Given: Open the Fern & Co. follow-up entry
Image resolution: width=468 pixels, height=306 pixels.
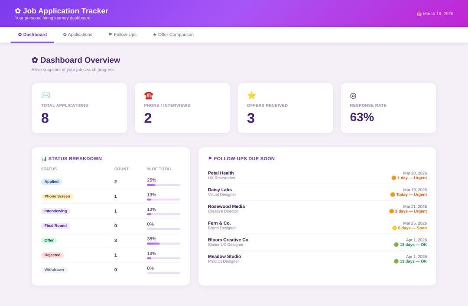Looking at the screenshot, I should pos(317,225).
